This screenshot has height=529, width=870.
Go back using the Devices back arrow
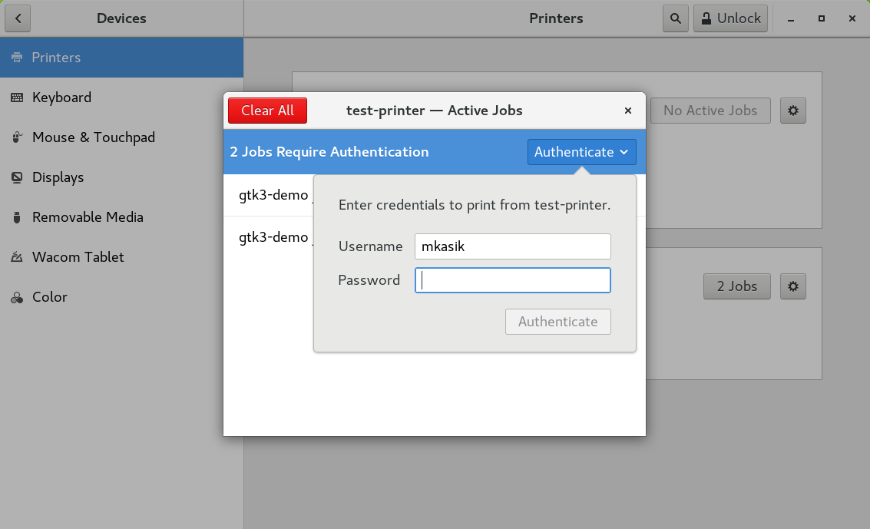[x=18, y=18]
